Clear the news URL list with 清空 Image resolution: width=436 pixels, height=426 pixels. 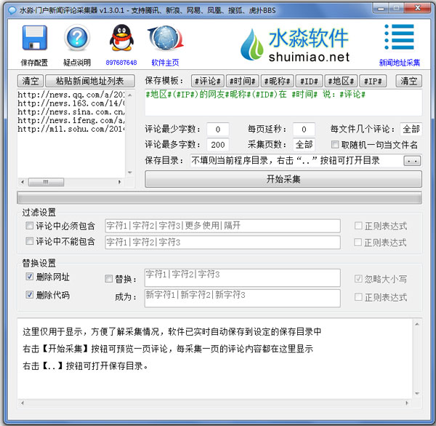click(x=31, y=81)
